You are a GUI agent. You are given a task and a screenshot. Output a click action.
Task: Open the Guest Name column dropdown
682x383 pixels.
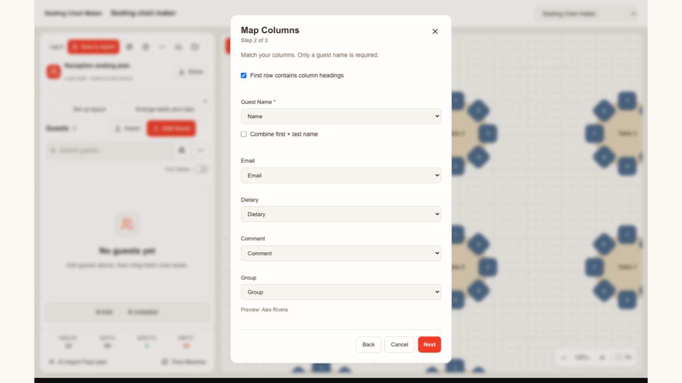point(341,116)
